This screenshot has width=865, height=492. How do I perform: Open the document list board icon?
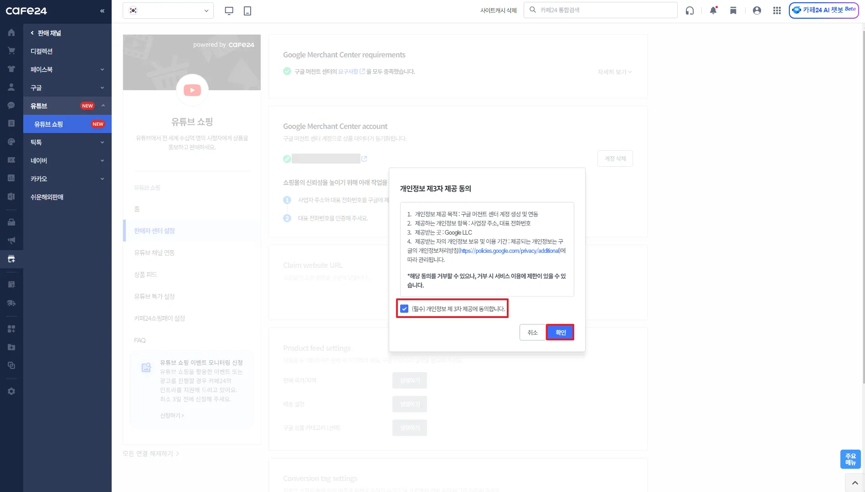pos(11,123)
